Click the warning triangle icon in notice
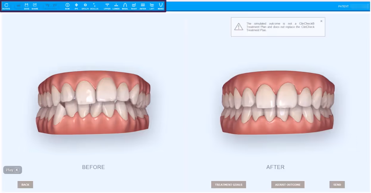371x193 pixels. click(x=239, y=27)
